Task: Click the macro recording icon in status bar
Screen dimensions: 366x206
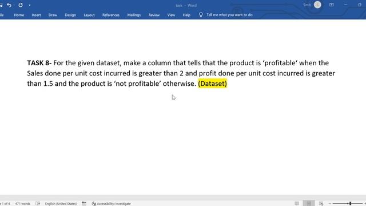Action: (84, 204)
